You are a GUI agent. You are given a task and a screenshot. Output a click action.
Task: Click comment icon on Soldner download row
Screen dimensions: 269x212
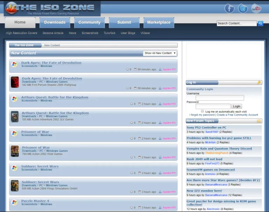coord(131,192)
